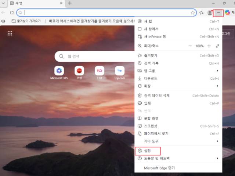Click 즐겨찾기 가져오기 on favorites bar

[x=26, y=21]
